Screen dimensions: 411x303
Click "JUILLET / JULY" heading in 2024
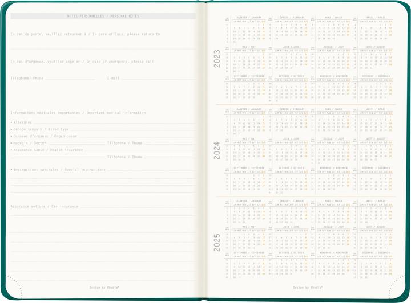pyautogui.click(x=333, y=139)
